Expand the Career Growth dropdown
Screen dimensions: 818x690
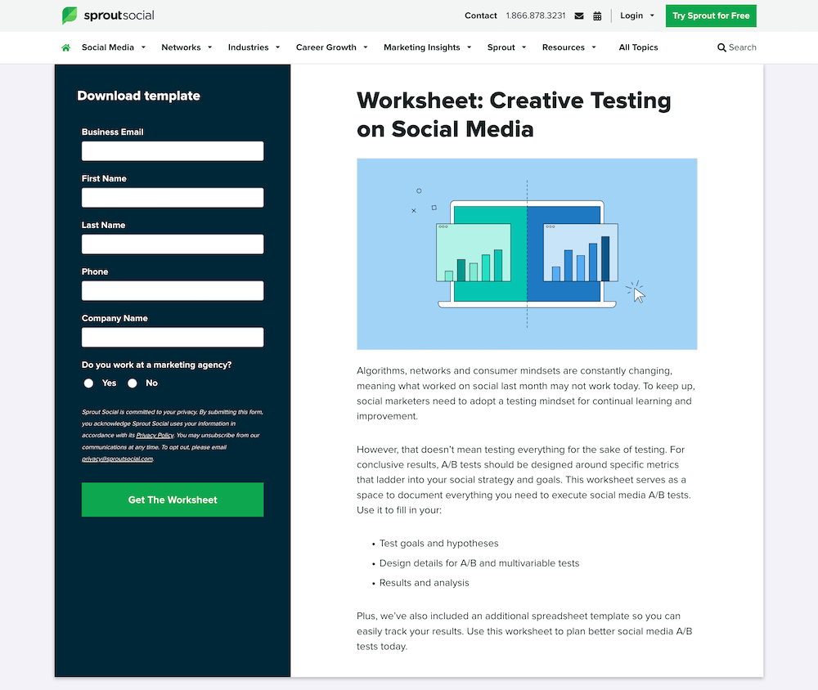[x=326, y=47]
